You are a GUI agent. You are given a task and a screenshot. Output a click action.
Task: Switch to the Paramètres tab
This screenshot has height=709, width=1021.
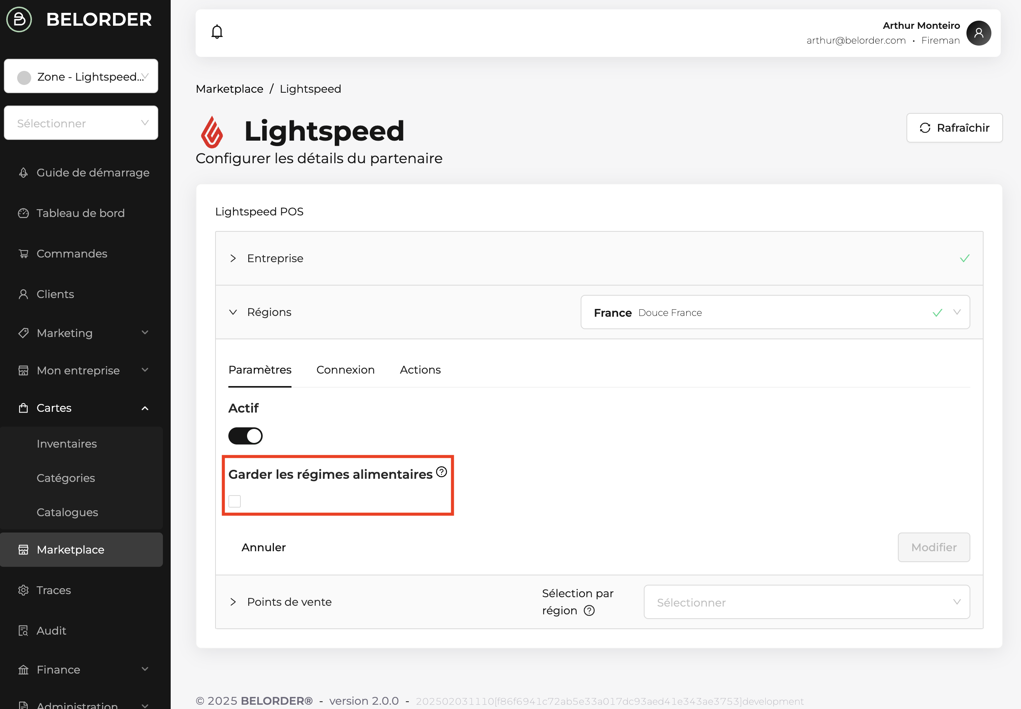[x=260, y=370]
